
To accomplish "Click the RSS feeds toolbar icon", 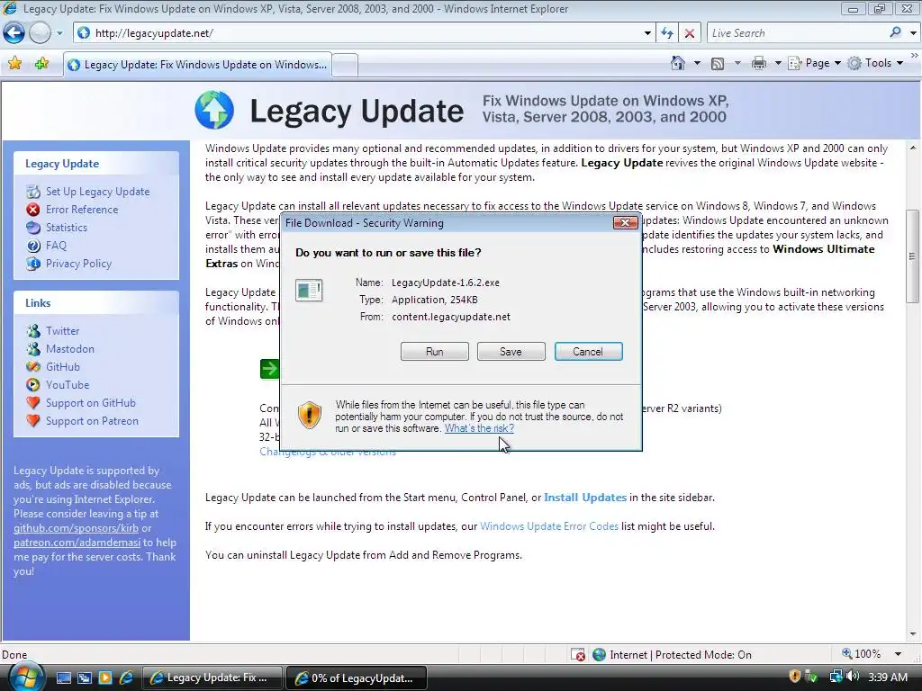I will pyautogui.click(x=718, y=64).
